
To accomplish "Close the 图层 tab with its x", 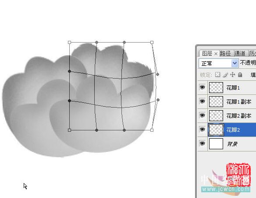I will pos(216,54).
